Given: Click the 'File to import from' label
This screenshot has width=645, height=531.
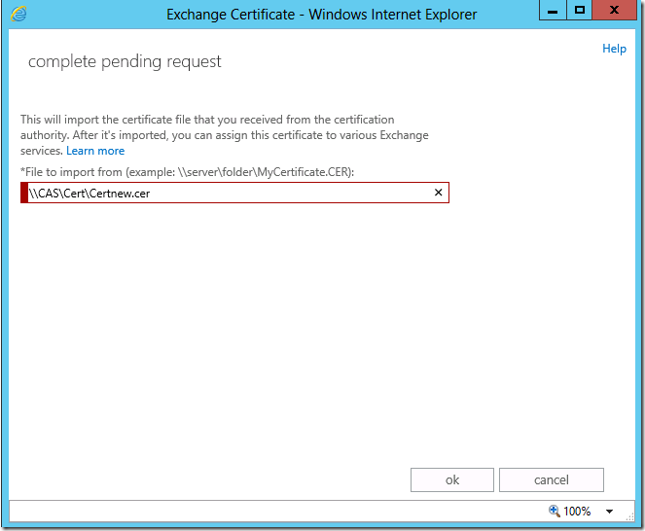Looking at the screenshot, I should pyautogui.click(x=187, y=172).
